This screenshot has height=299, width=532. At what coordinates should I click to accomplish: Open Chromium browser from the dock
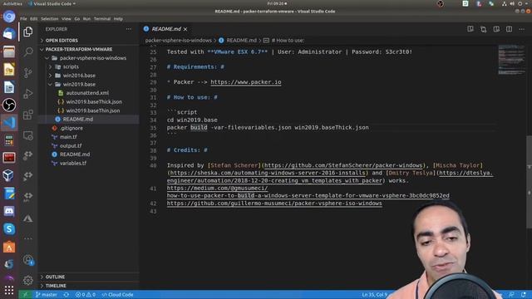point(9,17)
